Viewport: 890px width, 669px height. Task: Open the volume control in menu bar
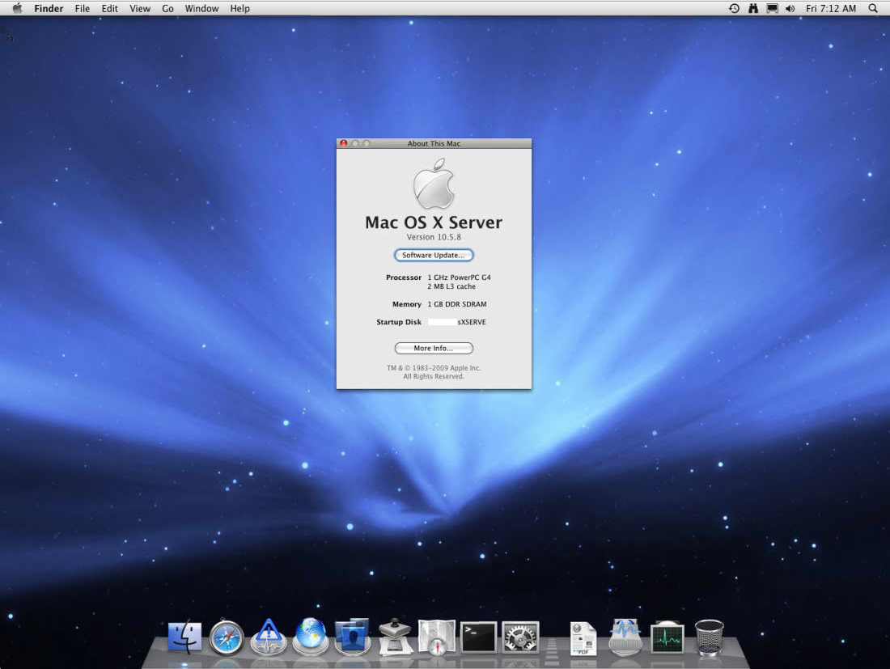[790, 8]
